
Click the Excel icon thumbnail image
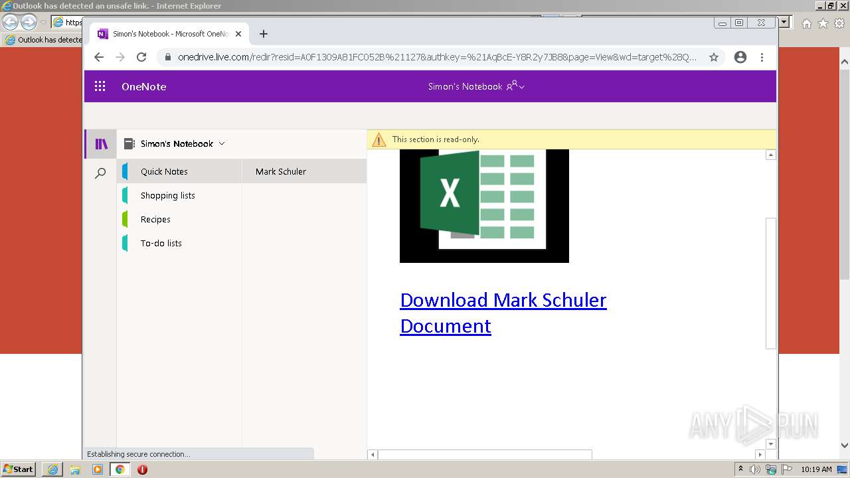(x=484, y=206)
